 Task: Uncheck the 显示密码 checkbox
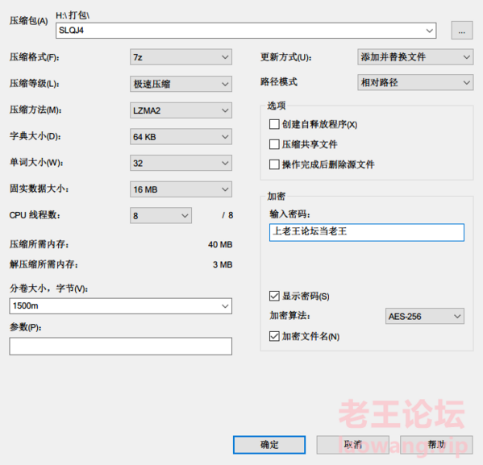(274, 296)
